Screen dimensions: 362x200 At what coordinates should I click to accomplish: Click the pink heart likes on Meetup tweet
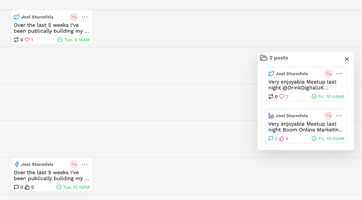[282, 97]
